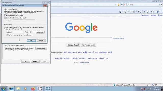Click the proxy Port field
This screenshot has width=163, height=91.
point(32,32)
